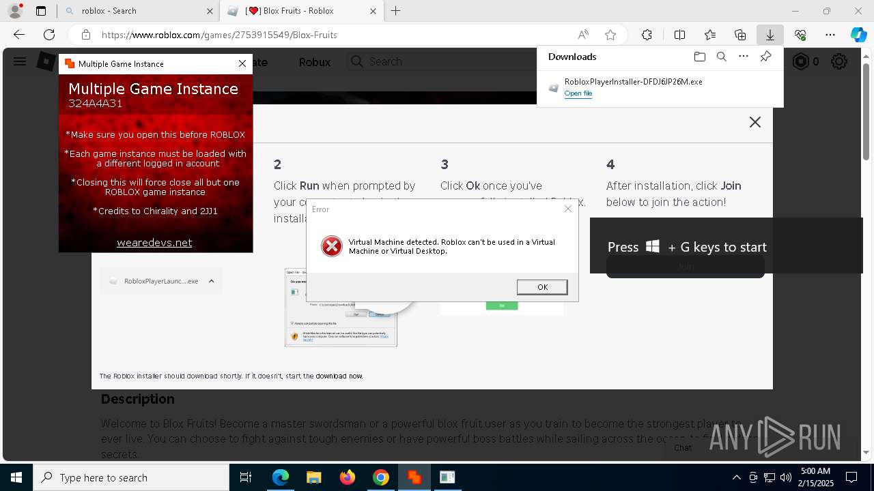Refresh the Blox Fruits page
Viewport: 874px width, 491px height.
tap(49, 35)
